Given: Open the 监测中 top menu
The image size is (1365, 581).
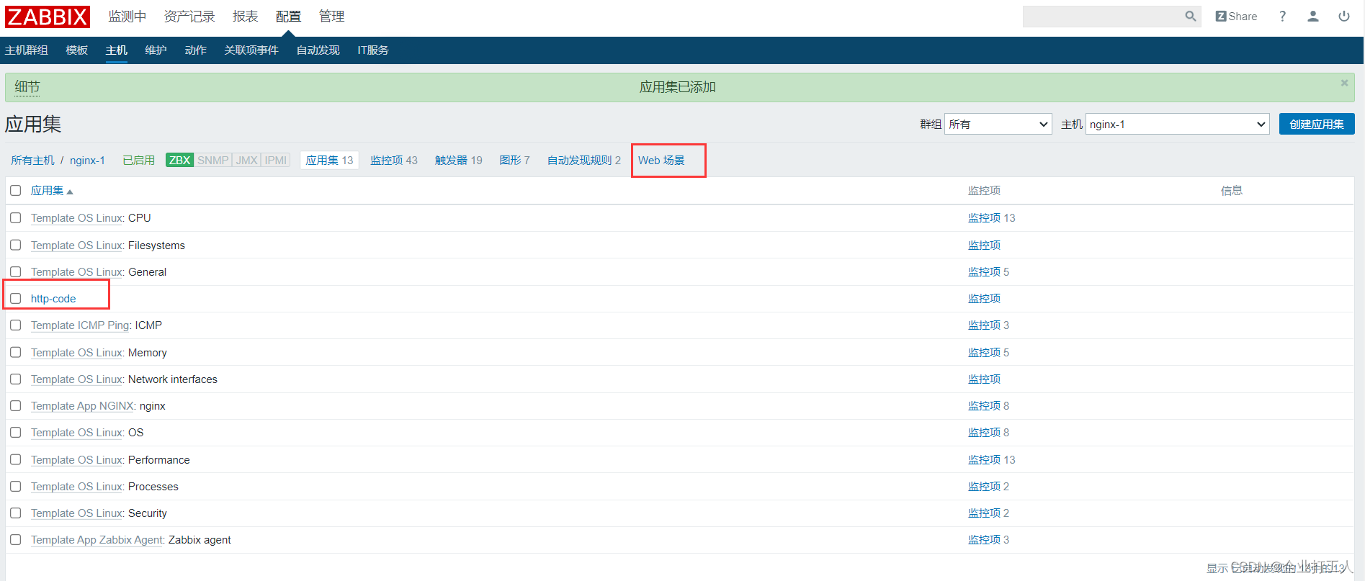Looking at the screenshot, I should [127, 17].
